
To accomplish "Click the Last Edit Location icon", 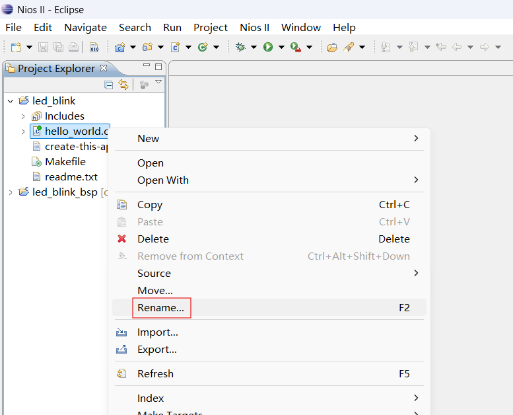I will pyautogui.click(x=441, y=47).
